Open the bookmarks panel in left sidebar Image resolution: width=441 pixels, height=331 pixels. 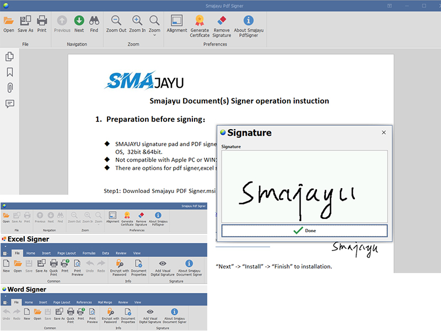click(9, 72)
